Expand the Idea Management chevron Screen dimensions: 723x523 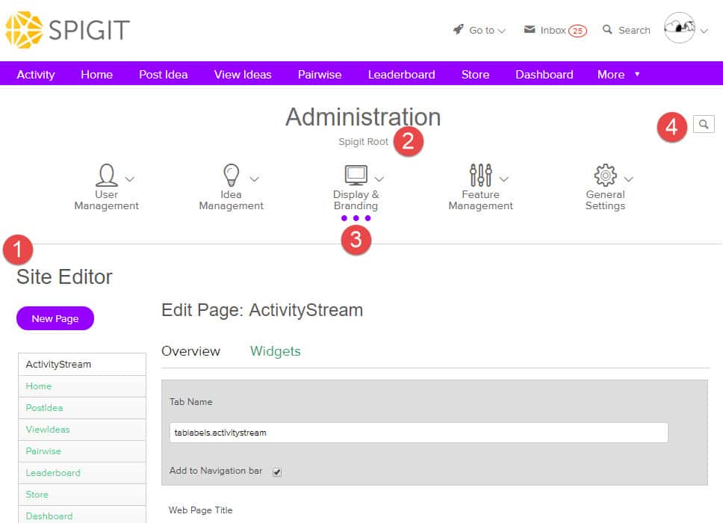point(255,179)
